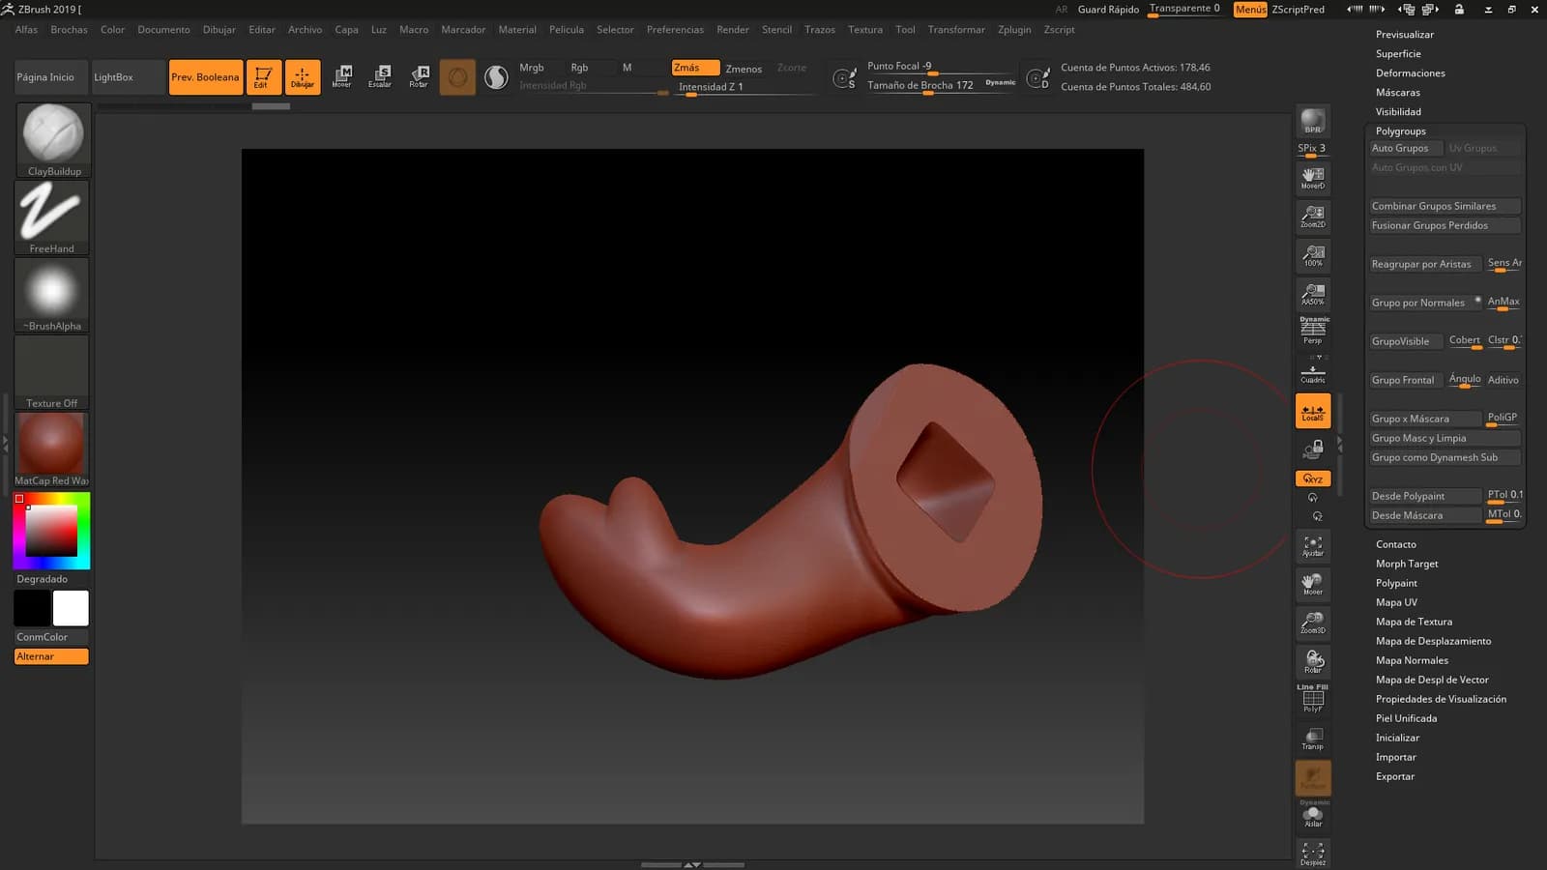Image resolution: width=1547 pixels, height=870 pixels.
Task: Expand the Máscaras section
Action: [x=1398, y=93]
